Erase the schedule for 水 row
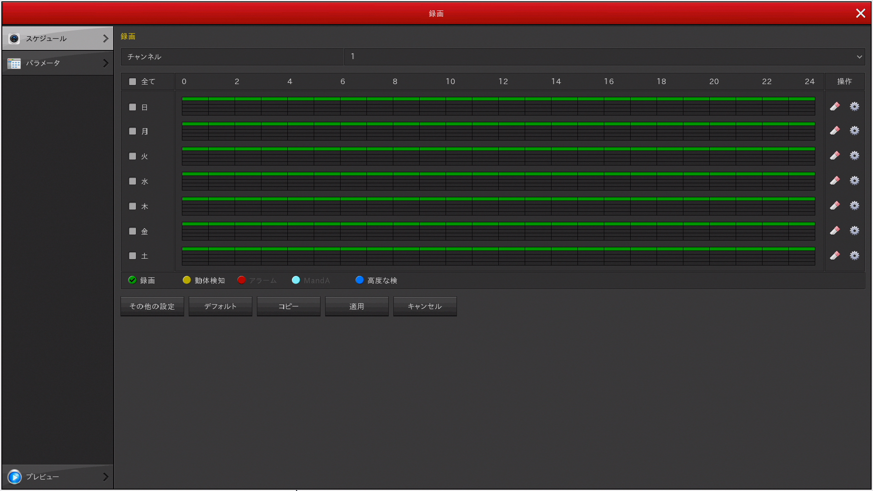The image size is (873, 491). click(x=835, y=181)
